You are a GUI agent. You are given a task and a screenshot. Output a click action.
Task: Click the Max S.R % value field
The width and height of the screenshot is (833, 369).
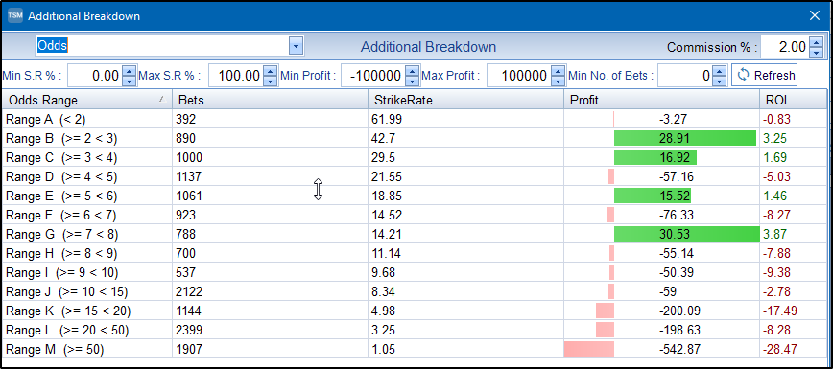[236, 76]
